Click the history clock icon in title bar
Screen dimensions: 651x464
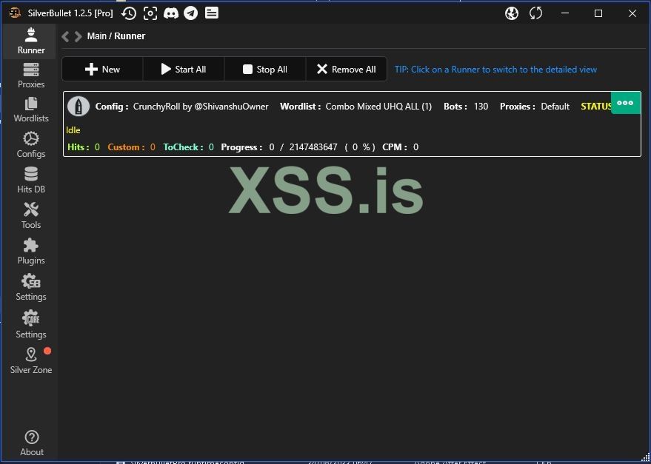pyautogui.click(x=129, y=13)
